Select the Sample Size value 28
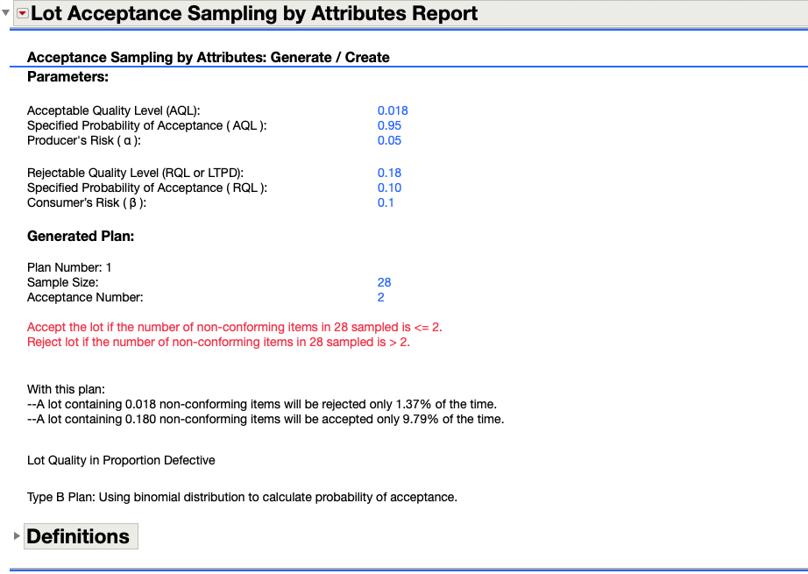Screen dimensions: 808x574 384,282
